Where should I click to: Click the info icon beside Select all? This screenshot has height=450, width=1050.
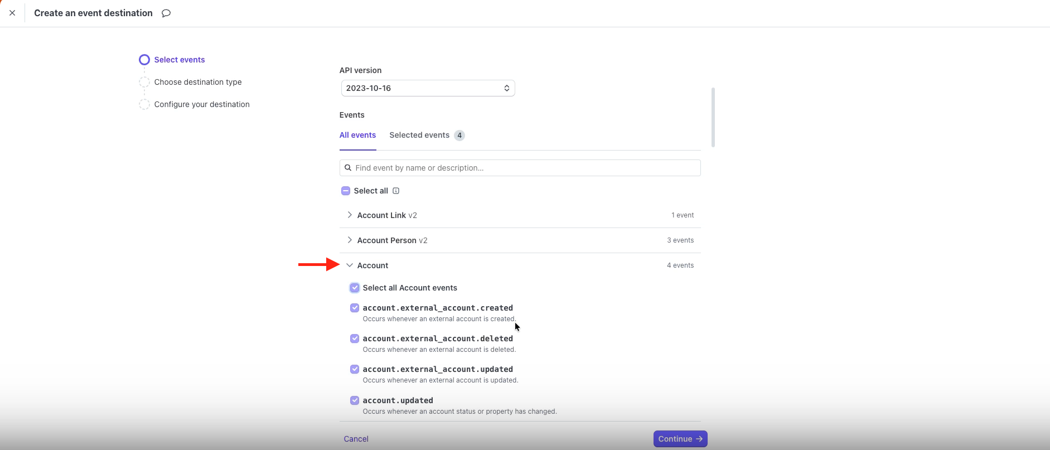click(396, 191)
